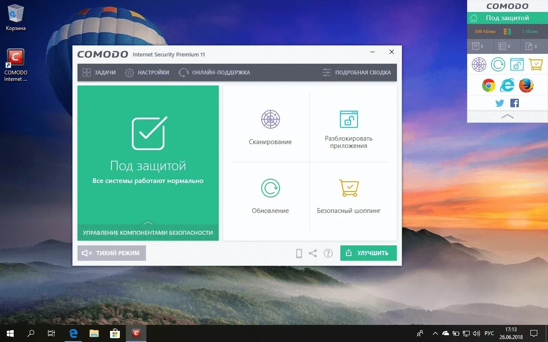
Task: Start Обновление update tile
Action: (270, 196)
